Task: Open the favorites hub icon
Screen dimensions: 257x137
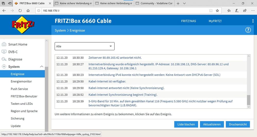Action: (x=229, y=11)
